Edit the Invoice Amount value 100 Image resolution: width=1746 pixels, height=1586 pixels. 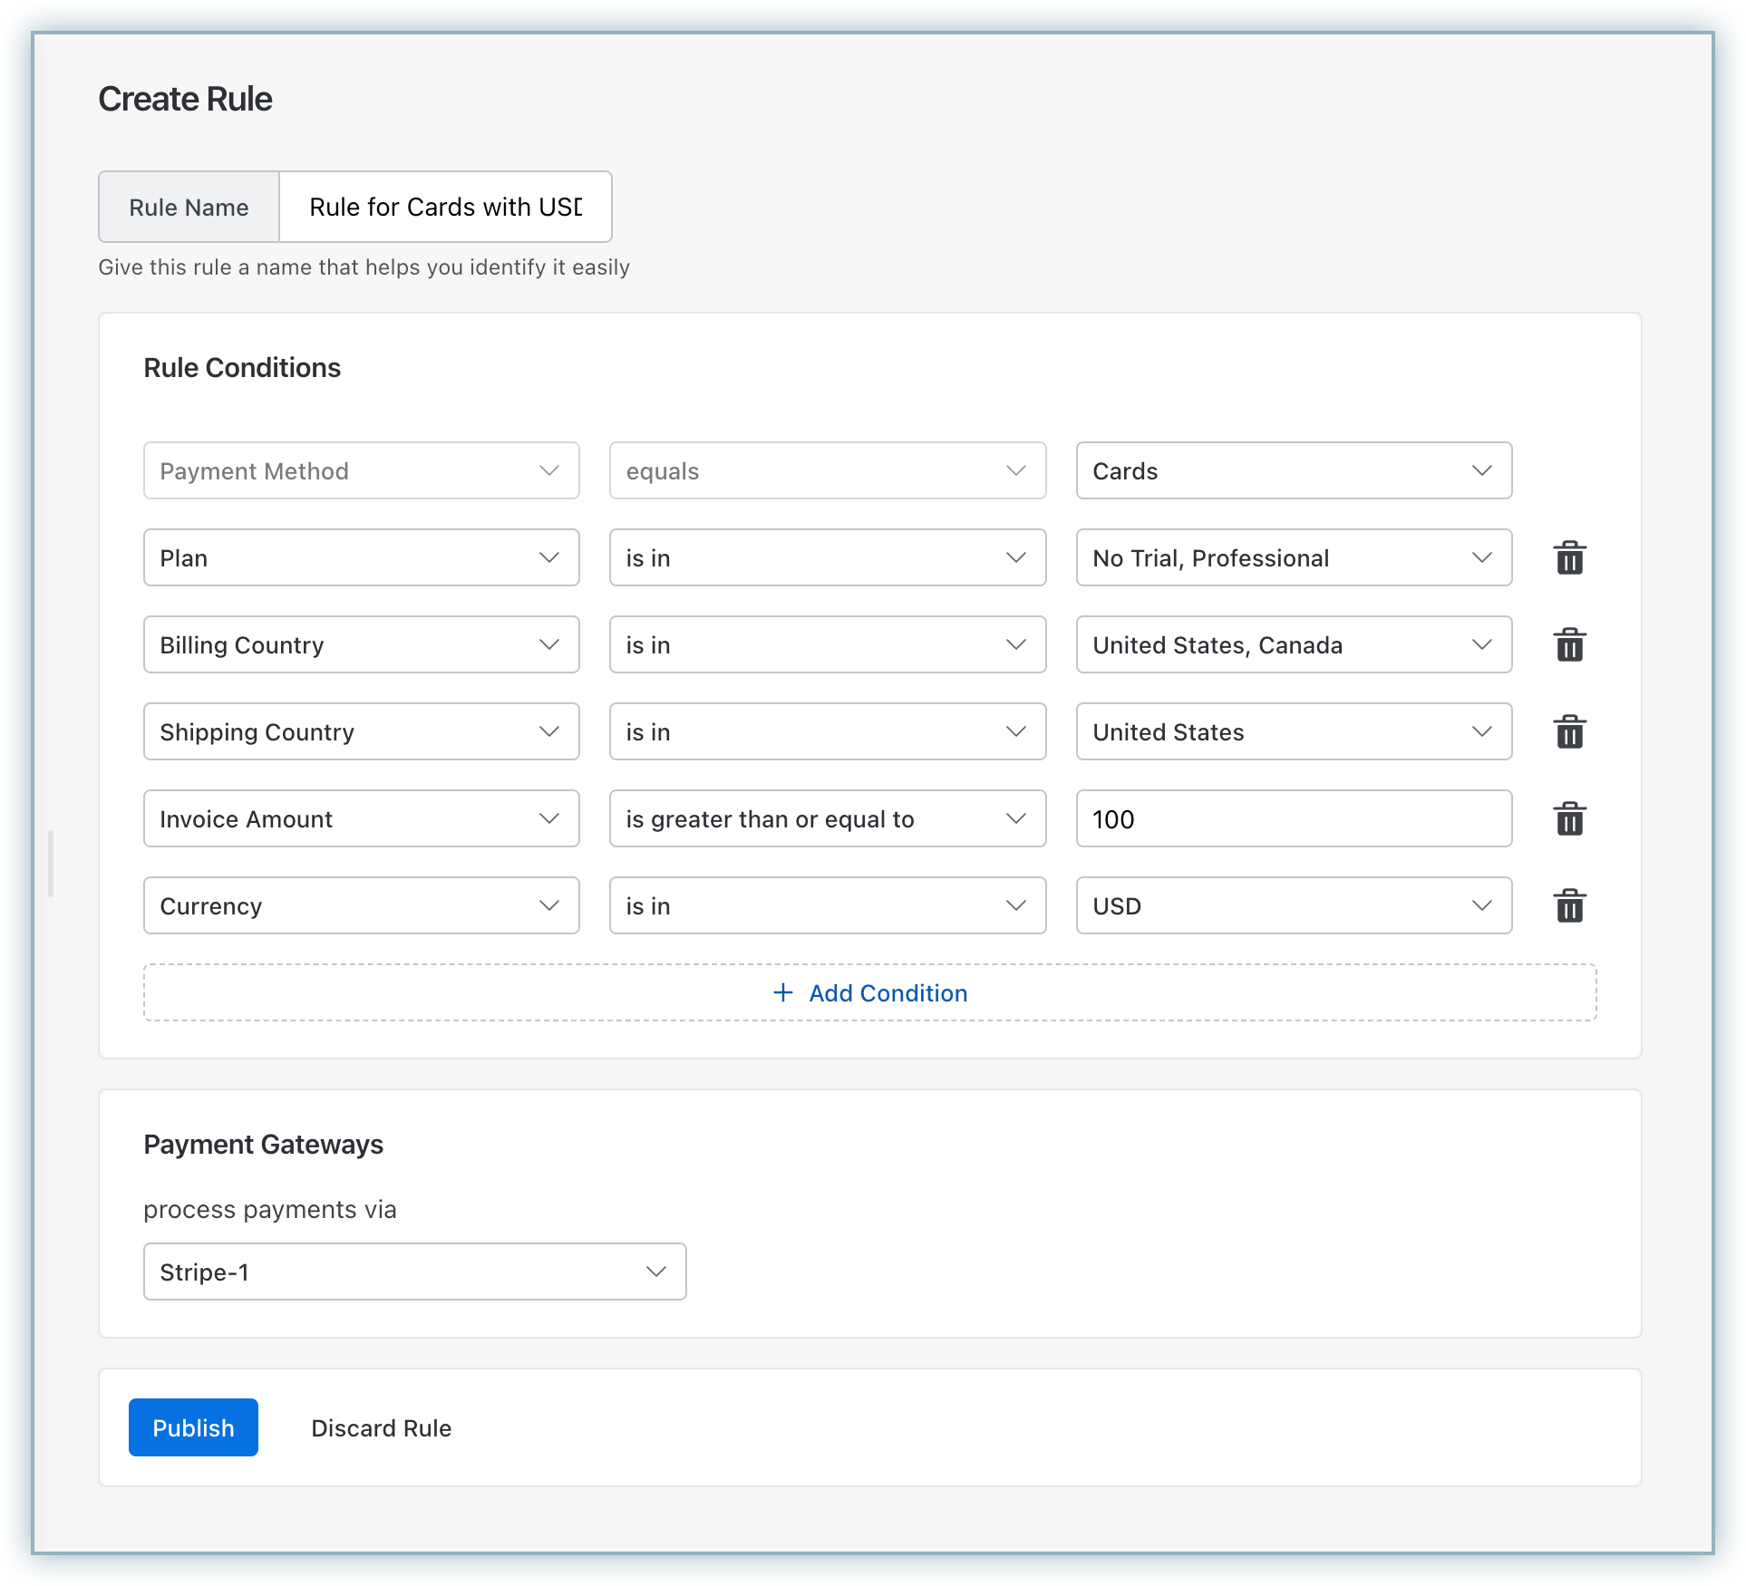tap(1293, 818)
